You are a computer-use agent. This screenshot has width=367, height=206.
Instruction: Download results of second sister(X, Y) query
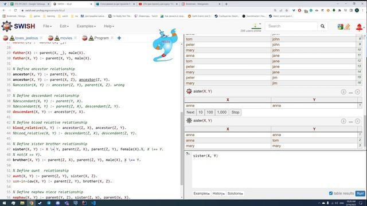[343, 121]
